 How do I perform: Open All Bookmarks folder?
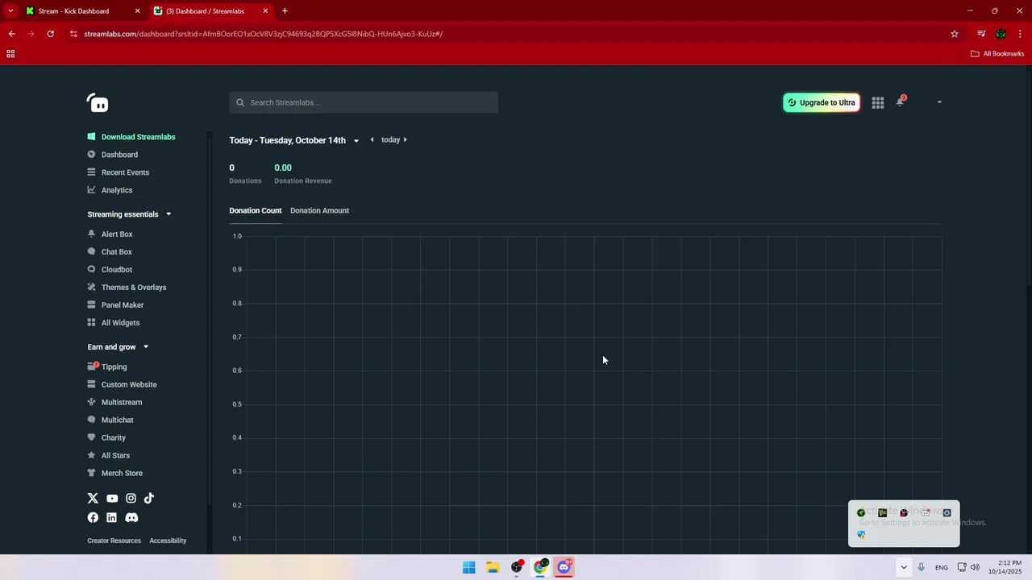point(997,54)
